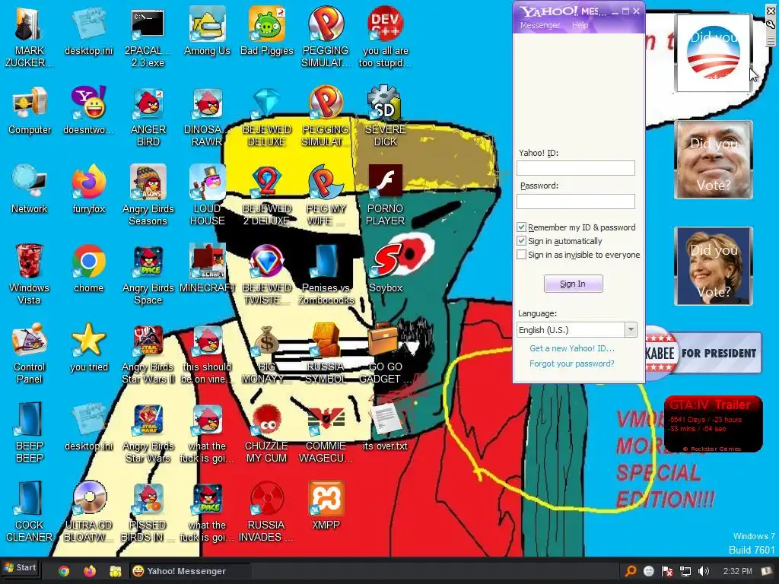Select the Yahoo! Messenger taskbar button
The image size is (779, 584).
(189, 571)
